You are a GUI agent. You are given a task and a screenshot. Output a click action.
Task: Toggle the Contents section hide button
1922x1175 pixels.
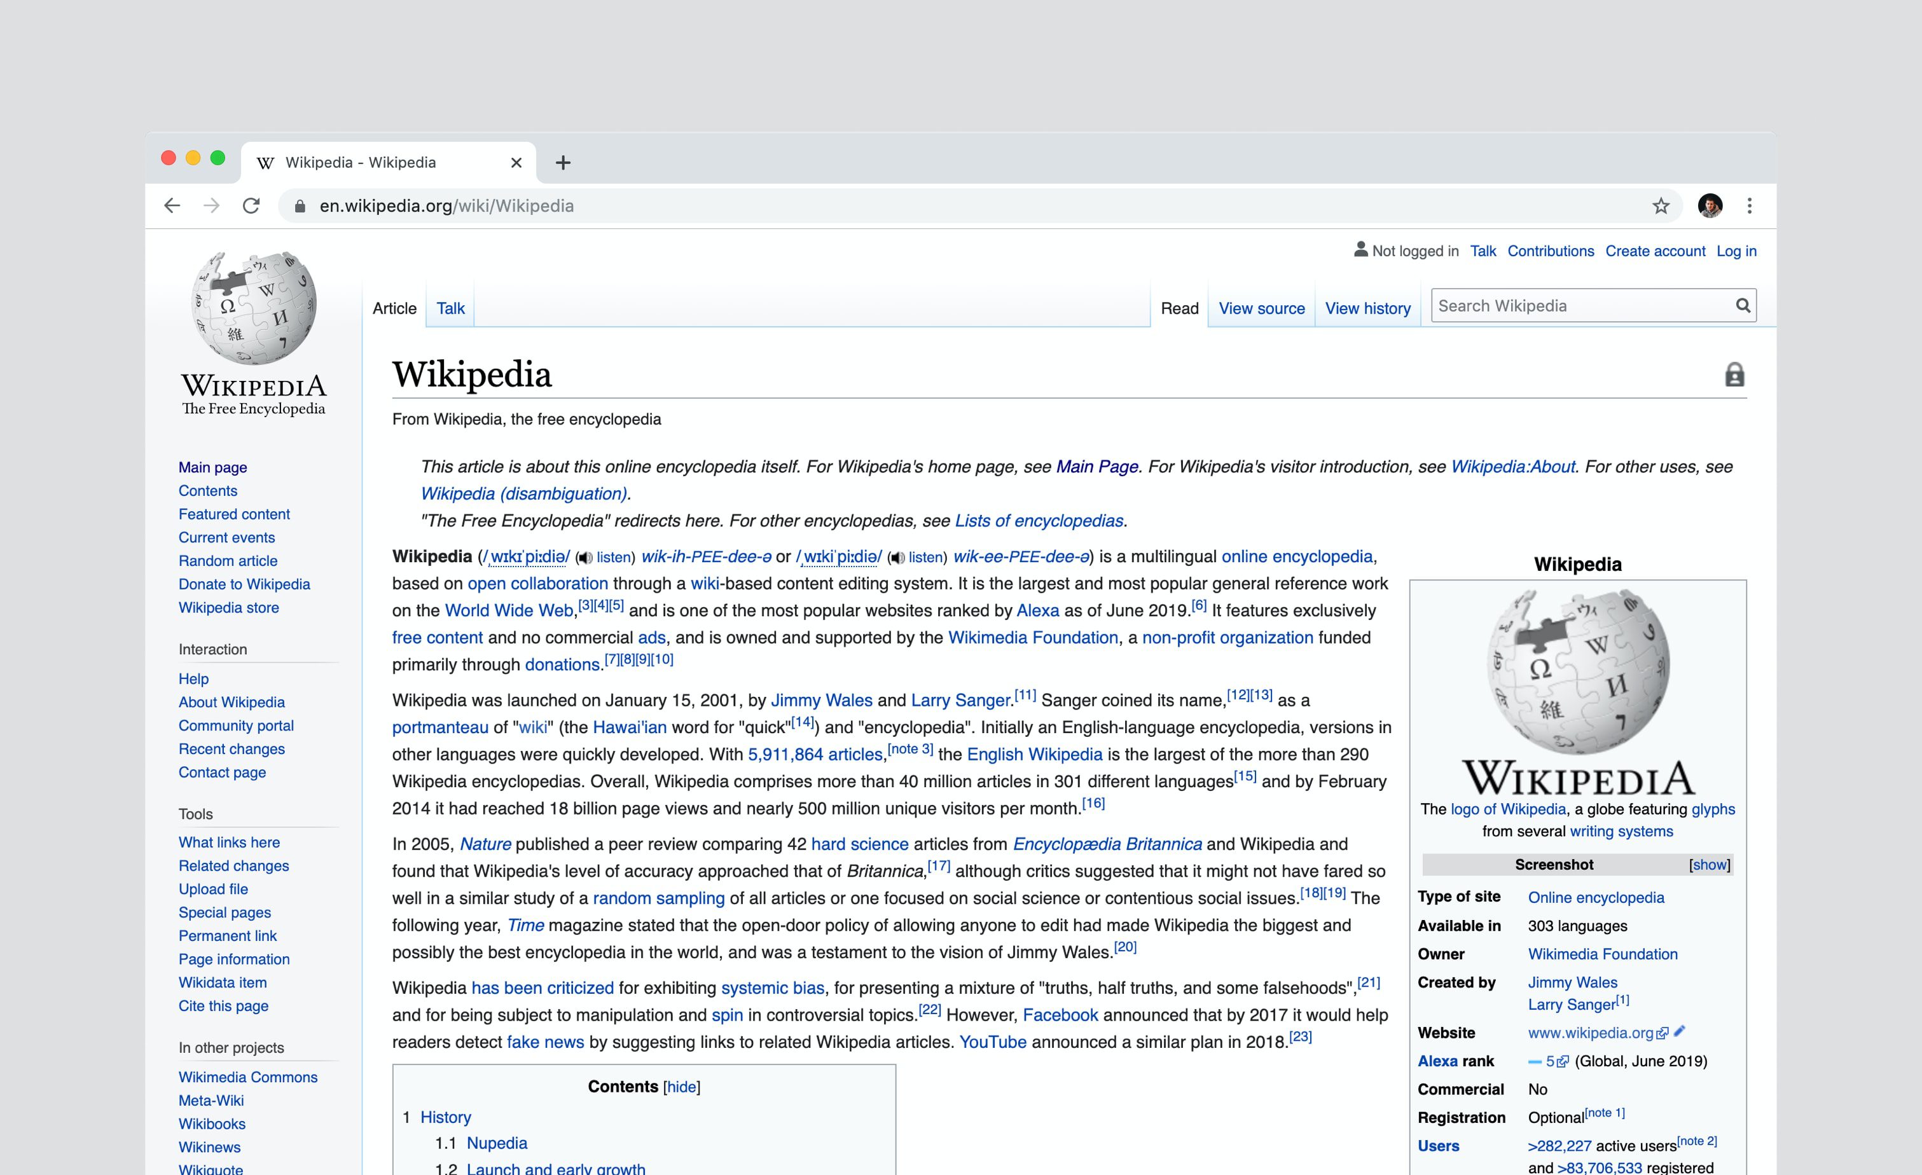[x=682, y=1086]
